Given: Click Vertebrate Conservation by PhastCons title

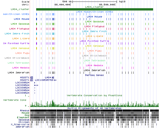Looking at the screenshot, I should (x=94, y=95).
